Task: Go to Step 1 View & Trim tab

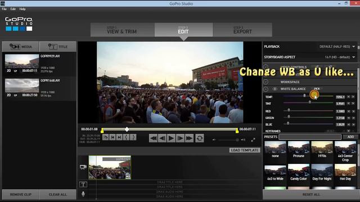Action: point(123,30)
